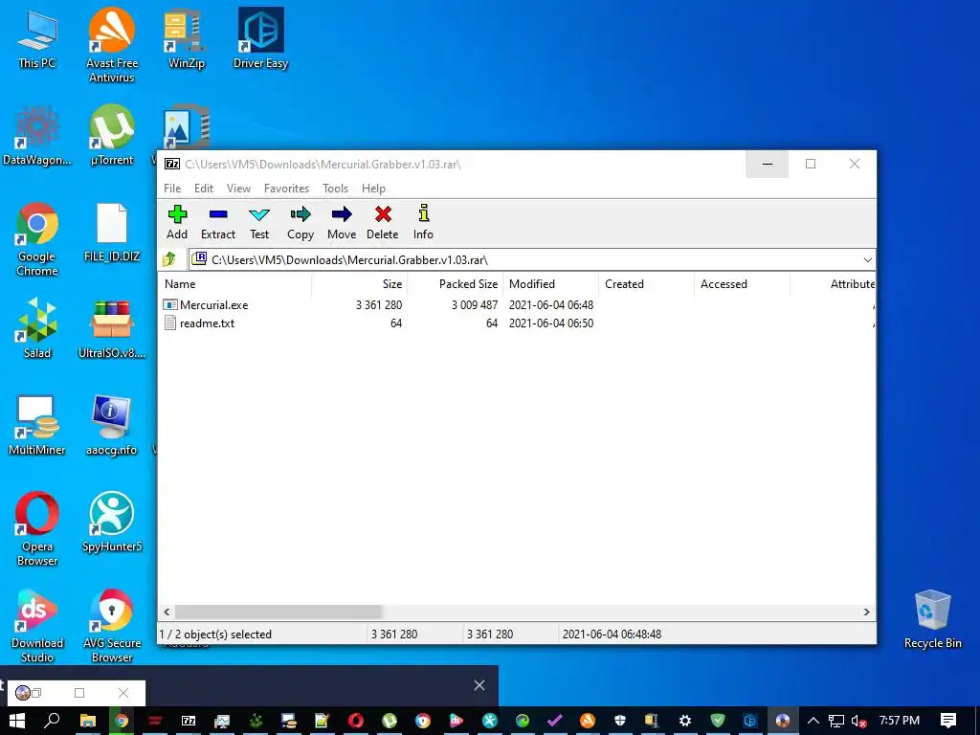980x735 pixels.
Task: Click the 2021-06-04 06:50 modified date cell
Action: [x=551, y=323]
